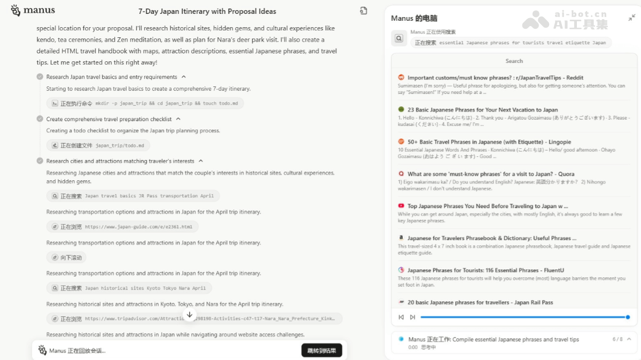
Task: Click the magnifier search icon in Manus 的电脑 panel
Action: [398, 38]
